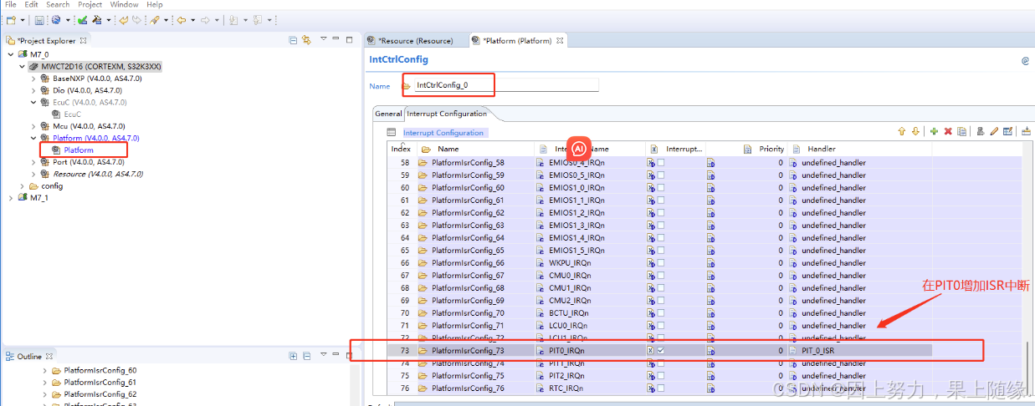Image resolution: width=1035 pixels, height=406 pixels.
Task: Toggle interrupt checkbox for PIT2_IRQn row
Action: [661, 376]
